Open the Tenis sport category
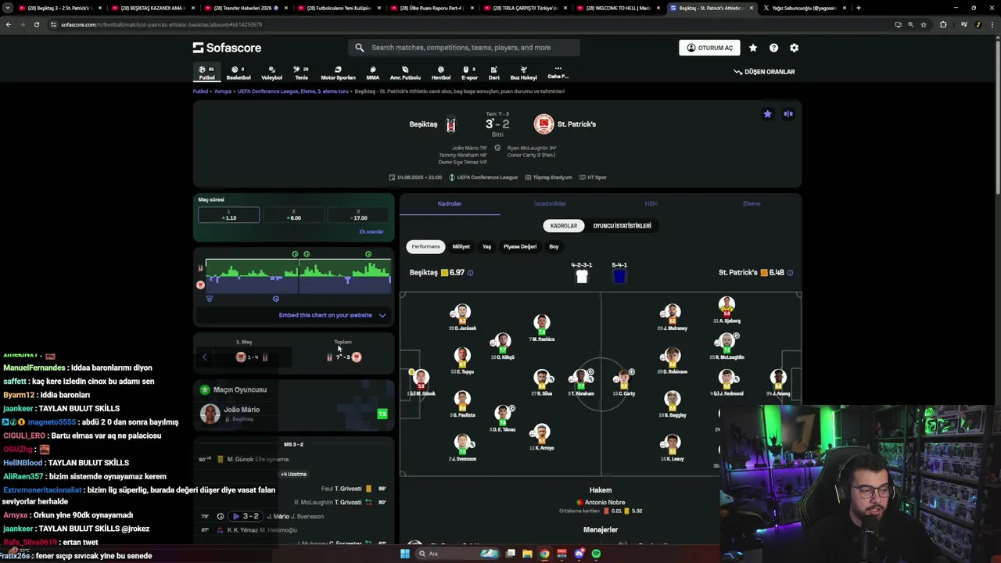This screenshot has height=563, width=1001. click(301, 73)
